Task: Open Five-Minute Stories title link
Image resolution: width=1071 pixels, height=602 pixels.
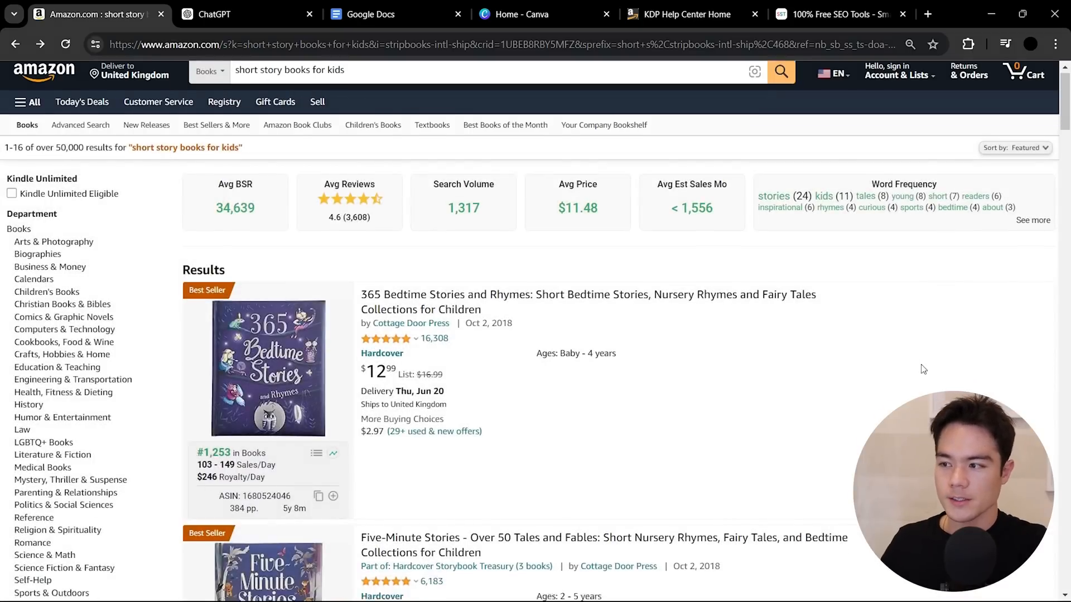Action: coord(604,545)
